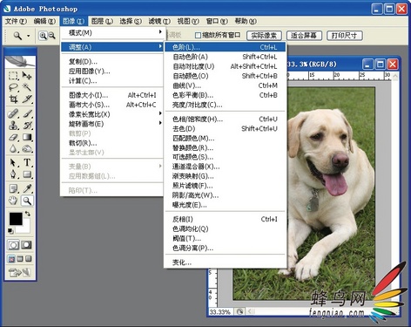This screenshot has width=411, height=327.
Task: Choose 反相(I) adjustment
Action: 225,219
